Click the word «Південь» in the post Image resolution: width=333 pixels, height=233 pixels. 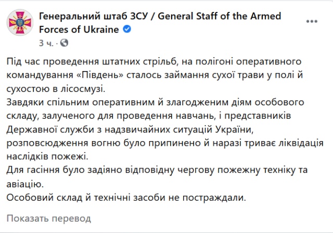point(106,76)
